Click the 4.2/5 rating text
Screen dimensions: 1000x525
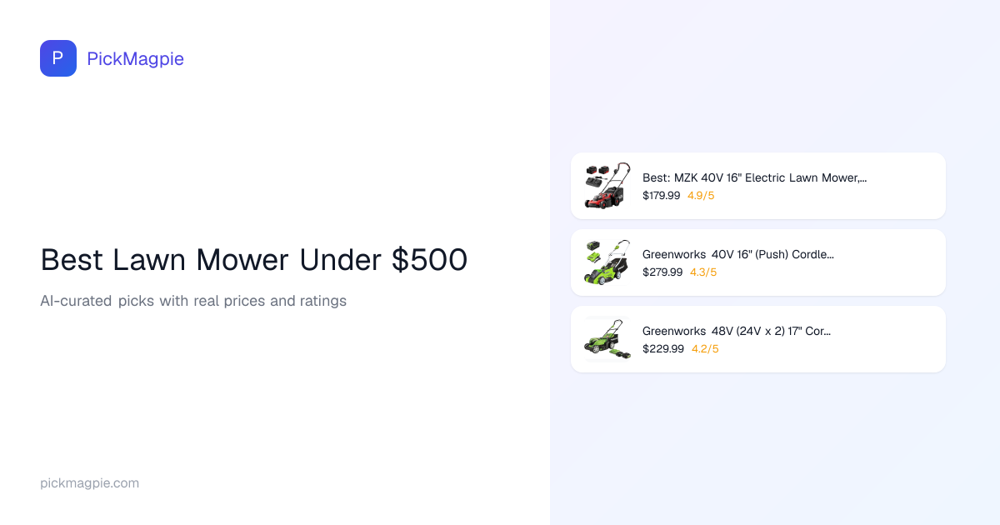[705, 349]
